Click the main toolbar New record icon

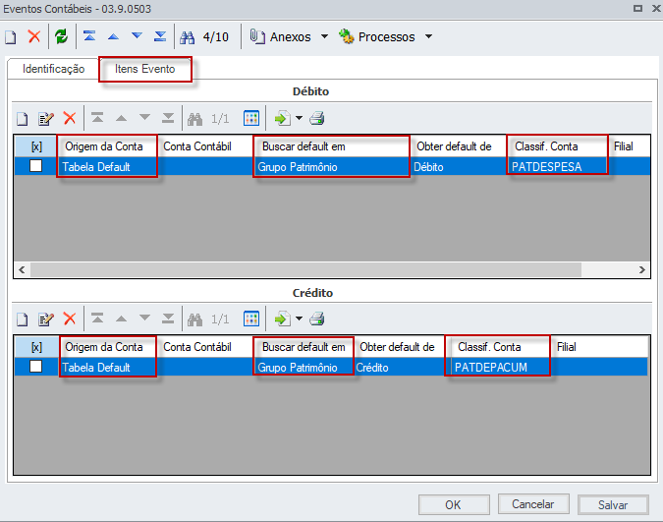(11, 37)
